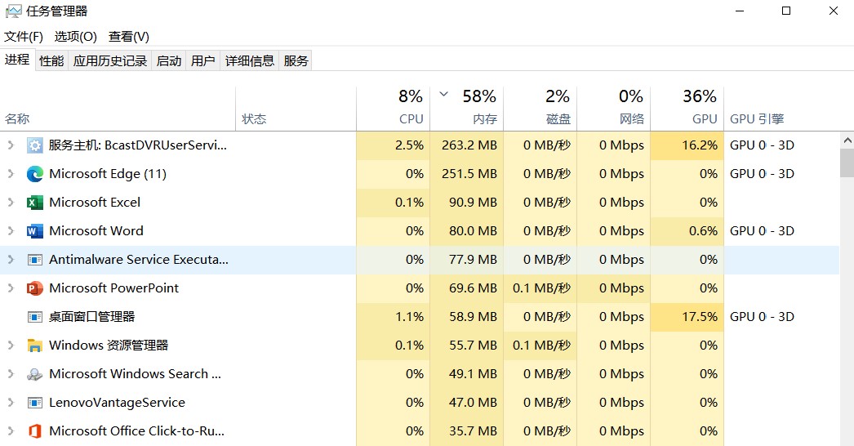Image resolution: width=854 pixels, height=446 pixels.
Task: Switch to the 启动 tab
Action: click(x=169, y=60)
